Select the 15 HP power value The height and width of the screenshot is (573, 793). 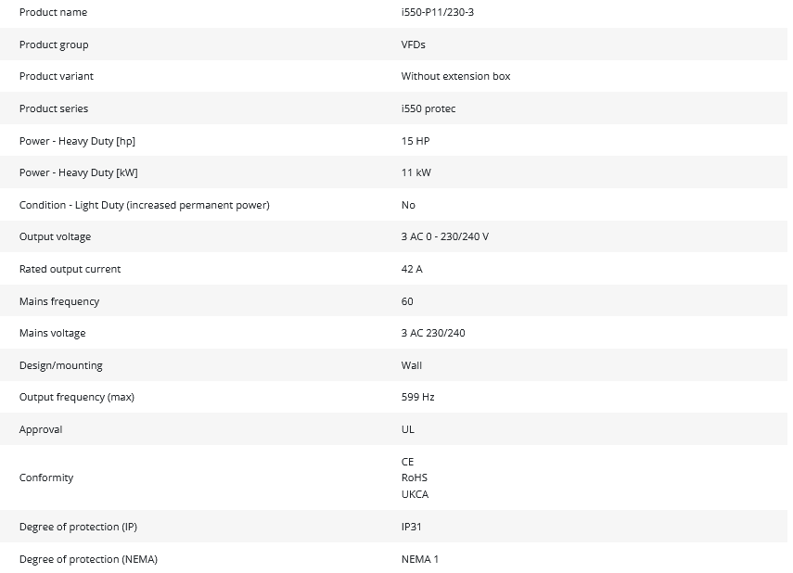coord(416,141)
